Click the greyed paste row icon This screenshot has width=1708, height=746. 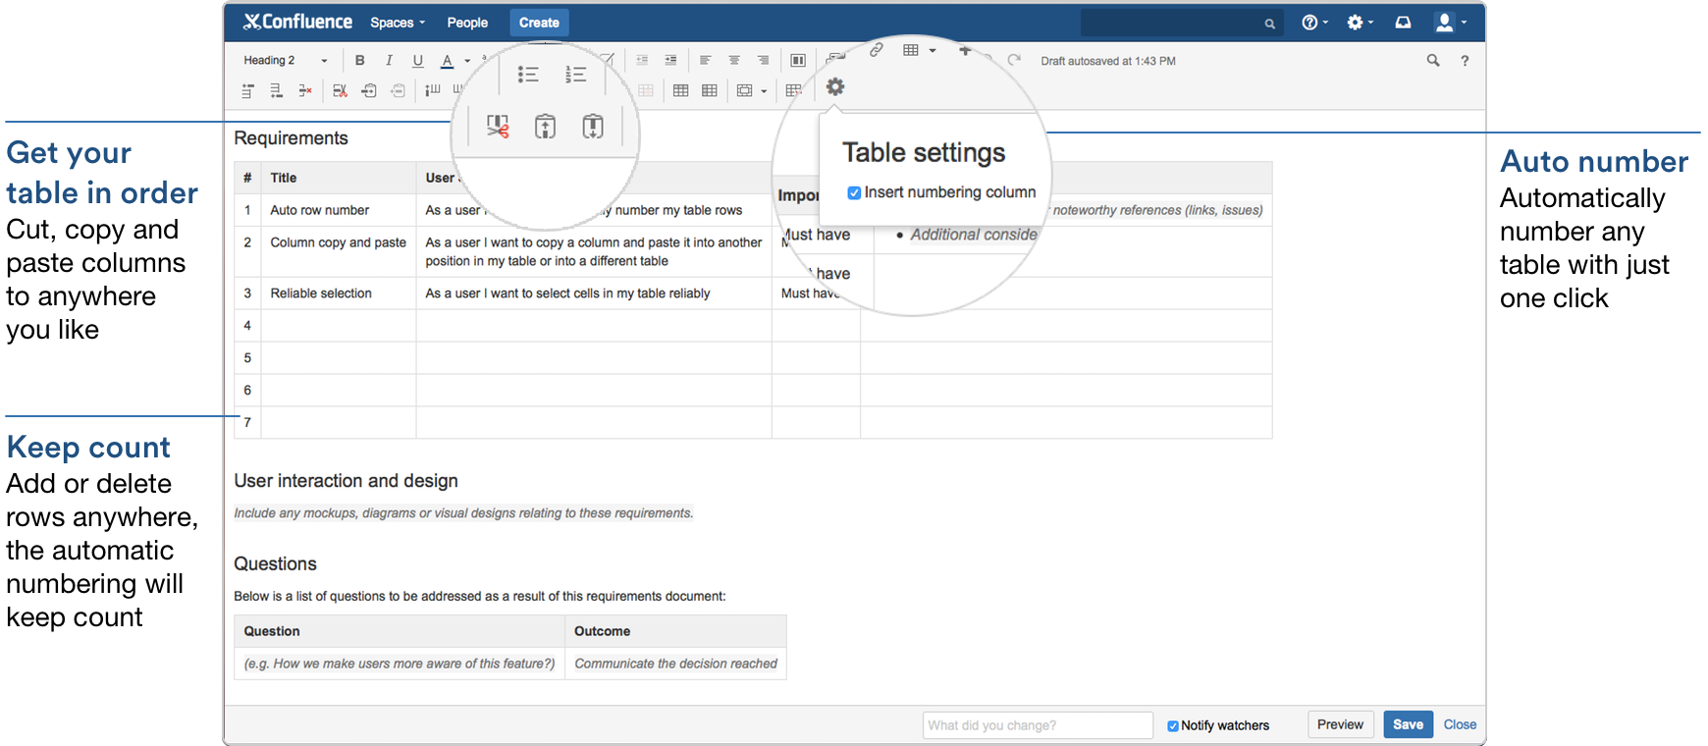pos(398,91)
